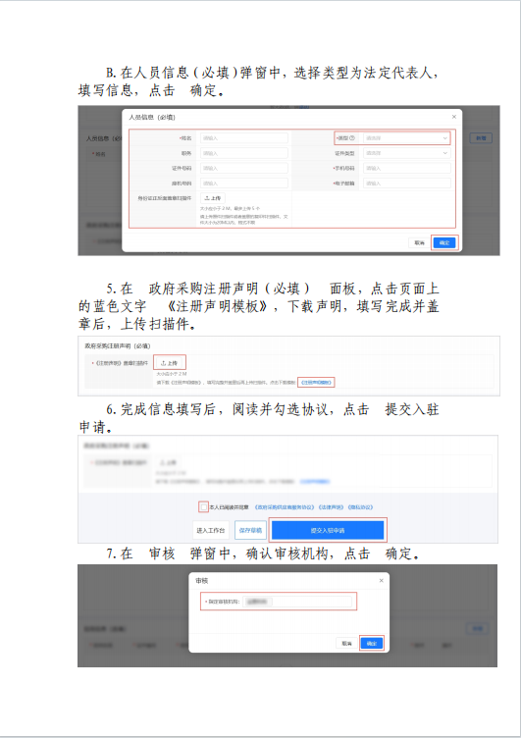Screen dimensions: 521x738
Task: Click the 姓名 input field
Action: (x=243, y=138)
